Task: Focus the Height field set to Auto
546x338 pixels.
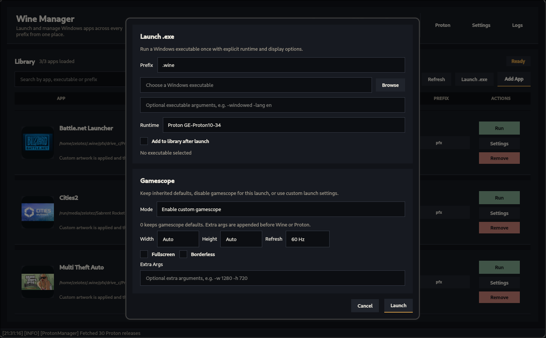Action: point(241,239)
